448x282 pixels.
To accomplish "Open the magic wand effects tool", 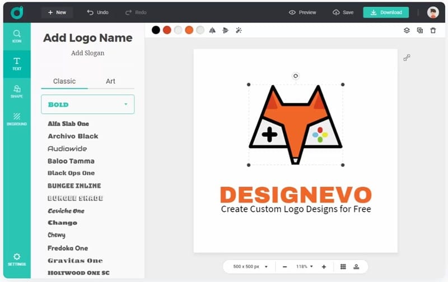I will tap(239, 30).
